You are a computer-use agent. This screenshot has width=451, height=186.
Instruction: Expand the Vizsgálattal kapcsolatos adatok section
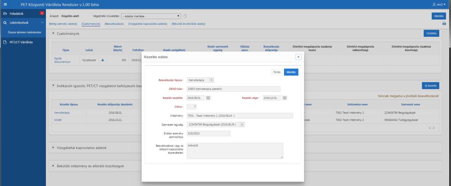[x=53, y=148]
